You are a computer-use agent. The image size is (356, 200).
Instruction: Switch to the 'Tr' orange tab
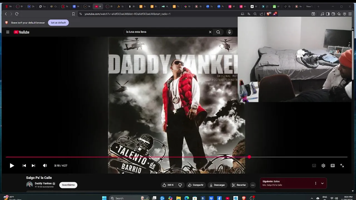[176, 6]
